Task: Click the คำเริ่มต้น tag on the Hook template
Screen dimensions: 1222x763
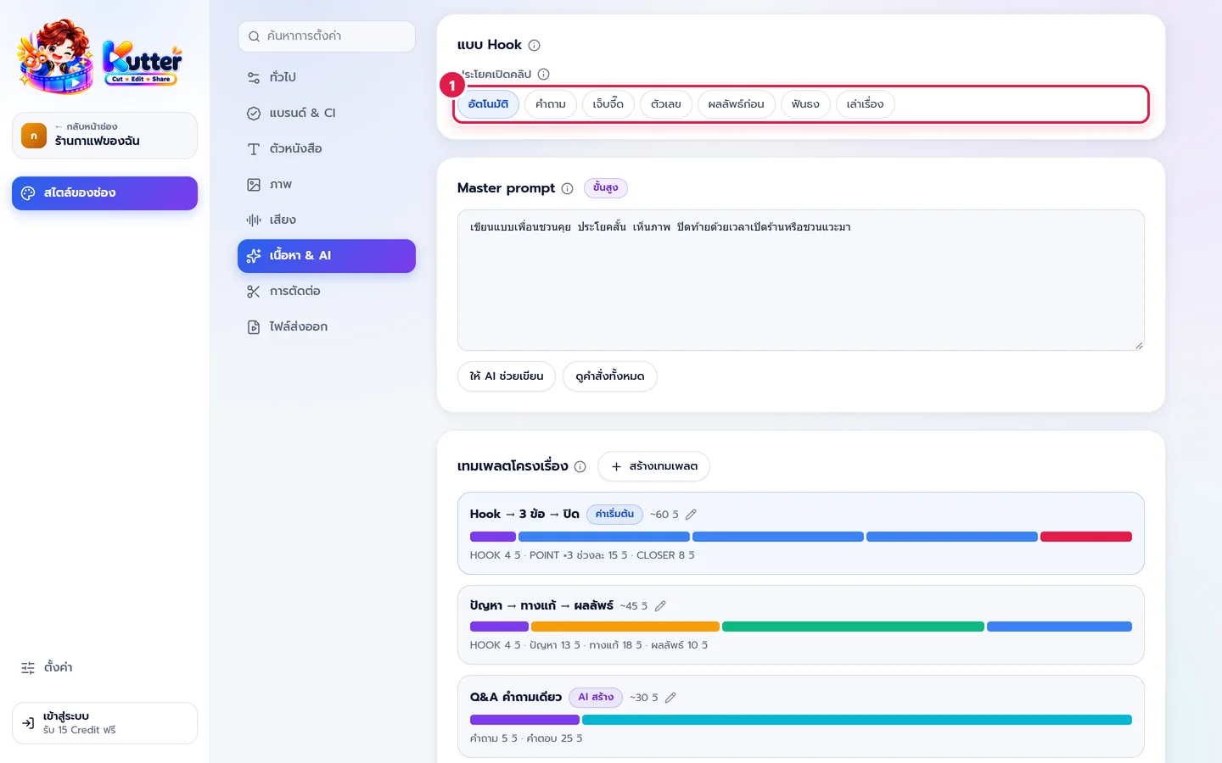Action: click(x=614, y=515)
